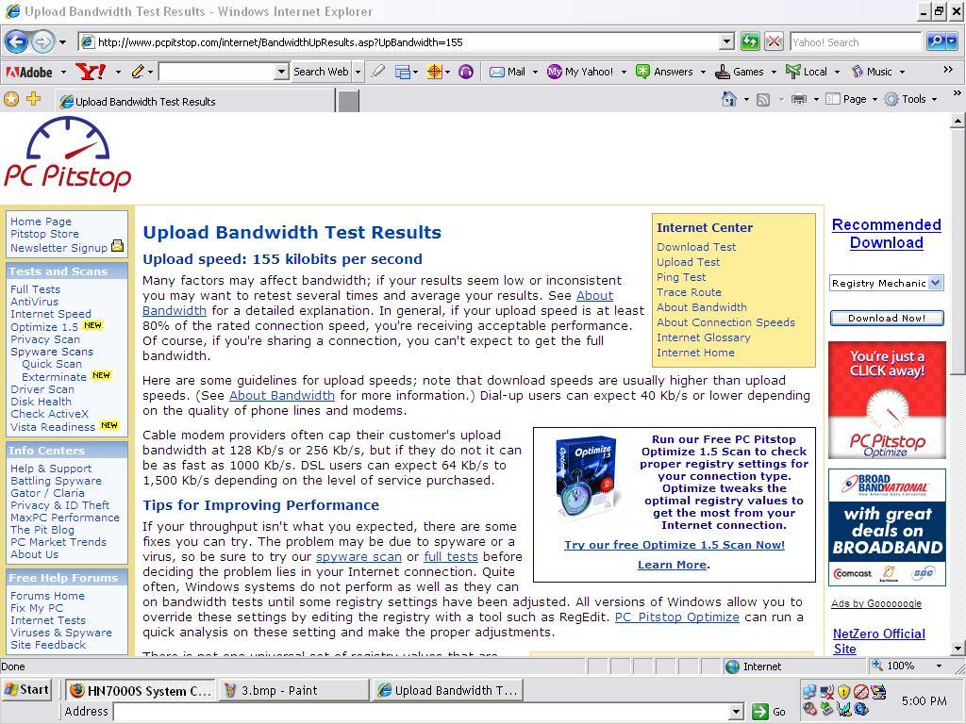The image size is (966, 724).
Task: Open the Recommended Download link
Action: (x=887, y=234)
